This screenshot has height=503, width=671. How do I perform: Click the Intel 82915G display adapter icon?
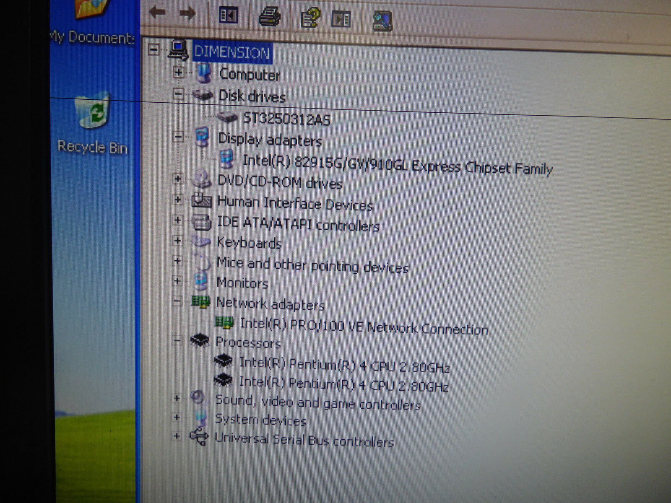(x=227, y=159)
